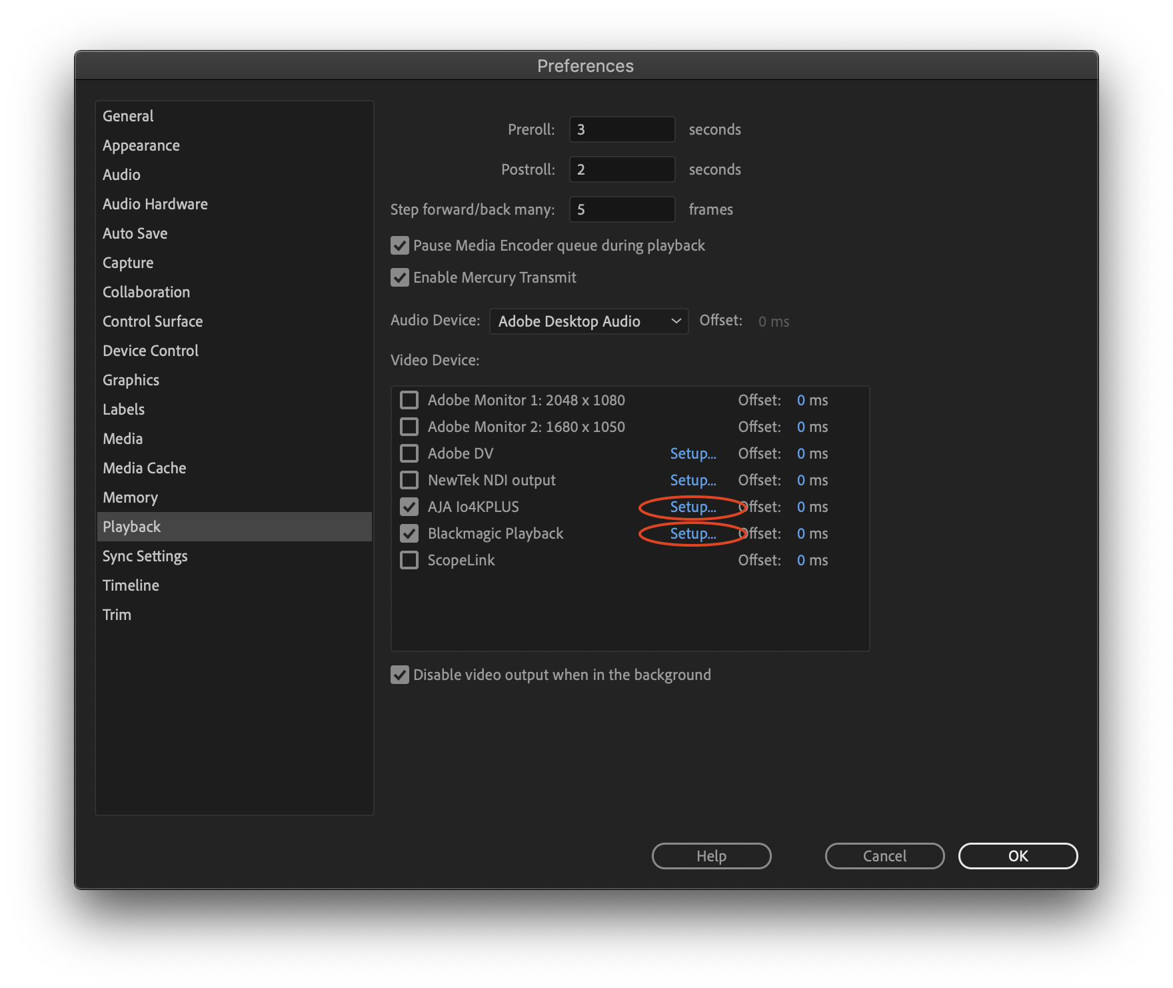
Task: Open the Audio Device dropdown
Action: [x=588, y=321]
